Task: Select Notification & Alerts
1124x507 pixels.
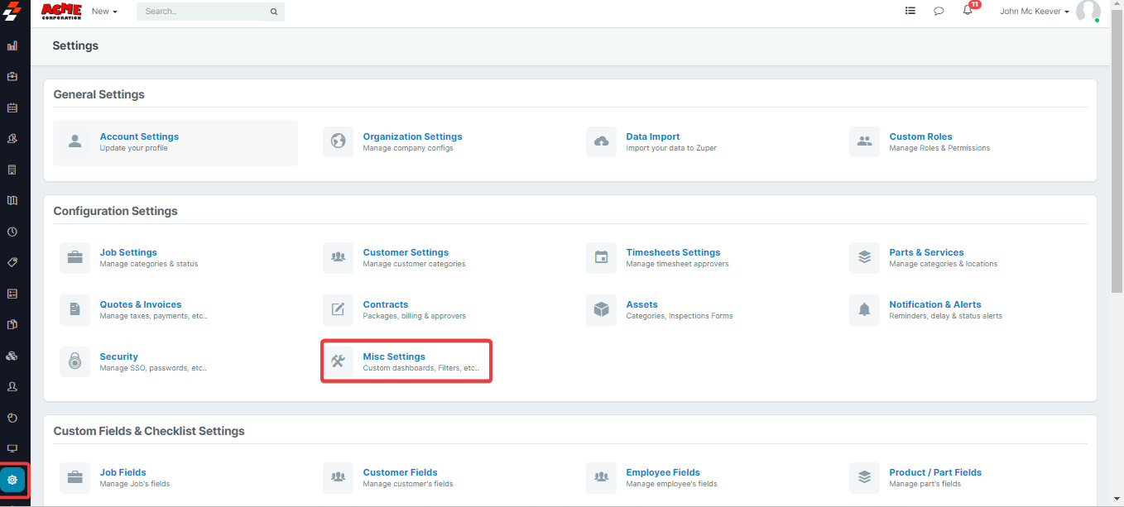Action: pos(934,304)
